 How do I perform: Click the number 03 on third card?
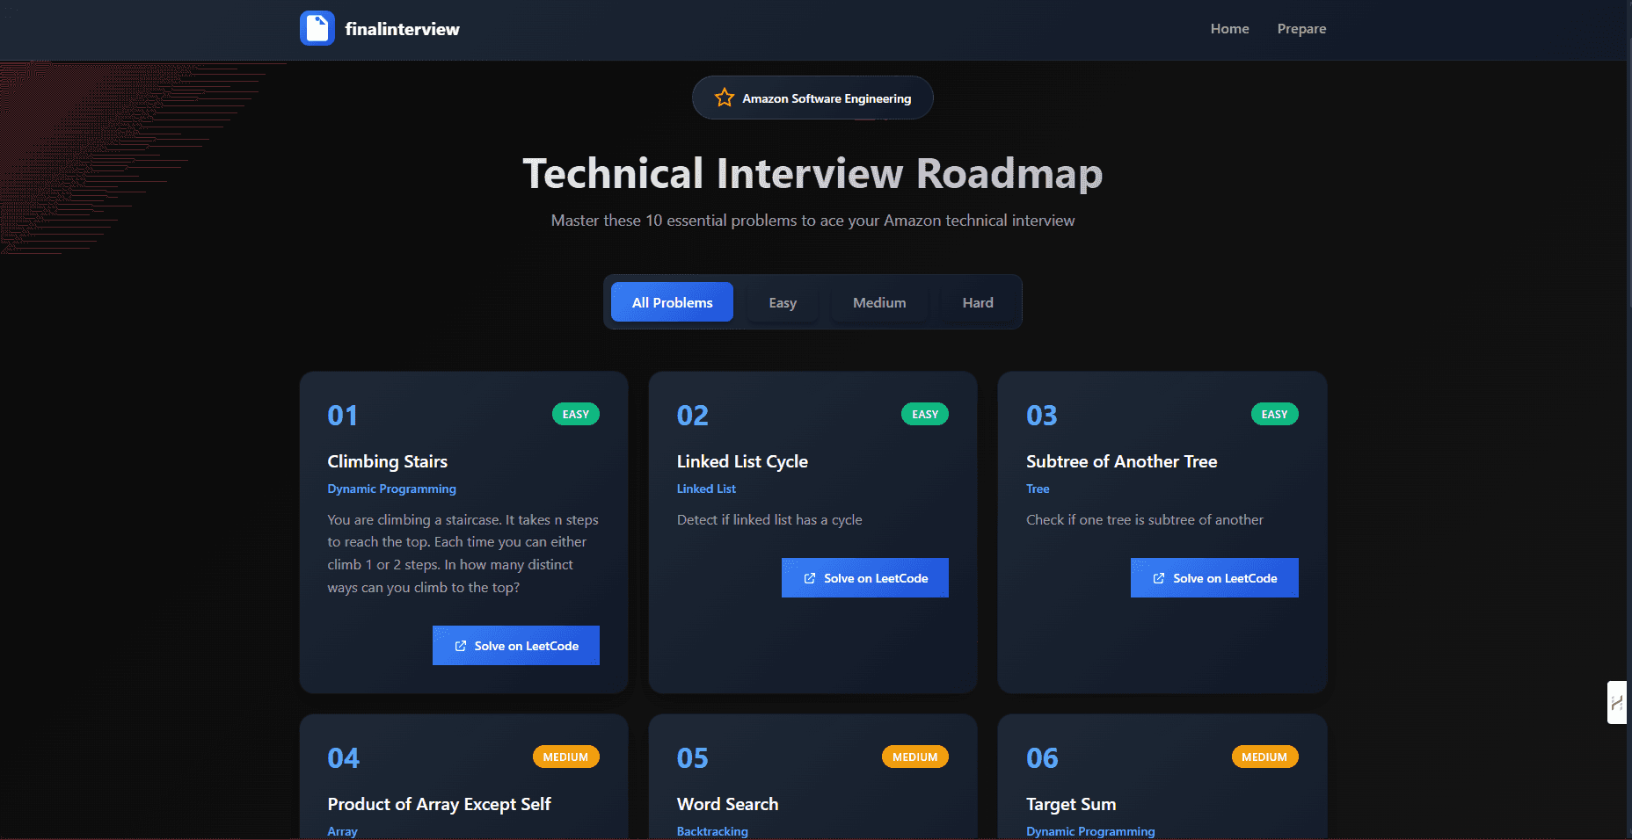click(1041, 416)
